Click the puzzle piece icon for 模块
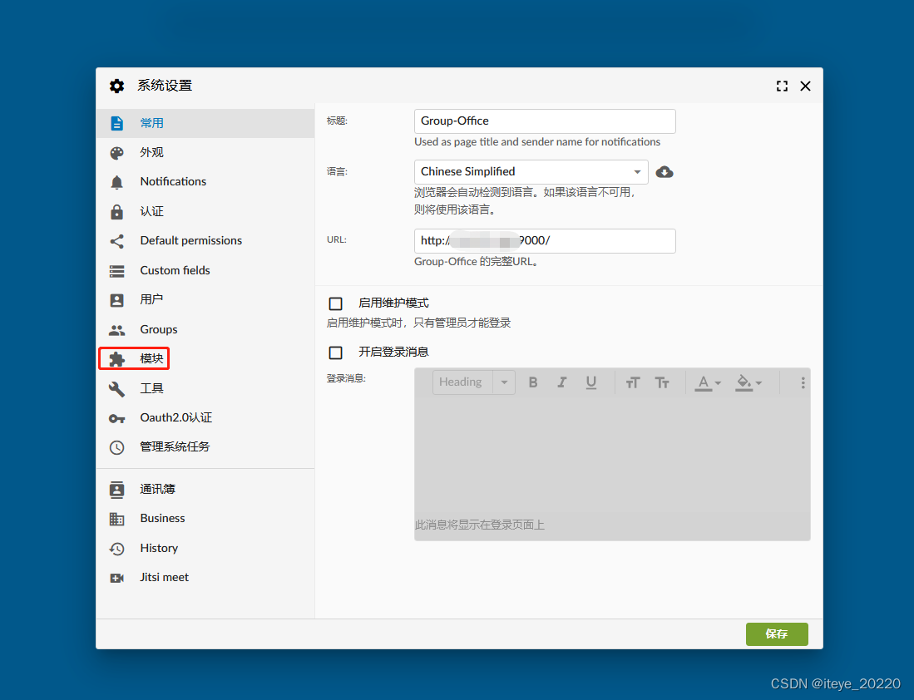 (x=116, y=359)
